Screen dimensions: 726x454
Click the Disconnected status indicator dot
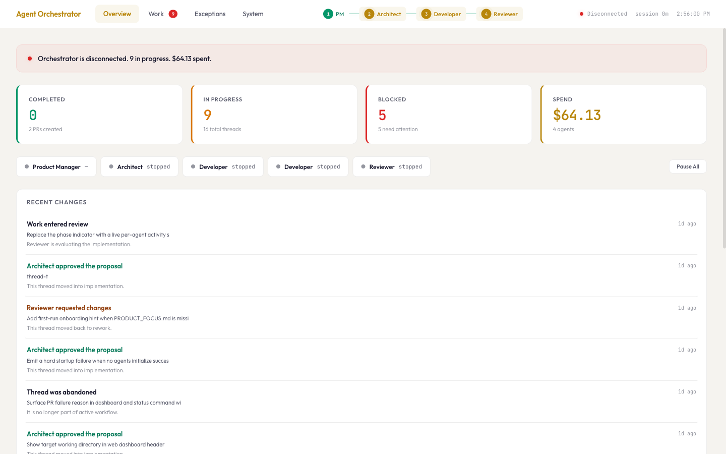pyautogui.click(x=582, y=14)
